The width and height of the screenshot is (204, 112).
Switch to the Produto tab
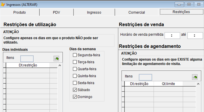[x=19, y=12]
